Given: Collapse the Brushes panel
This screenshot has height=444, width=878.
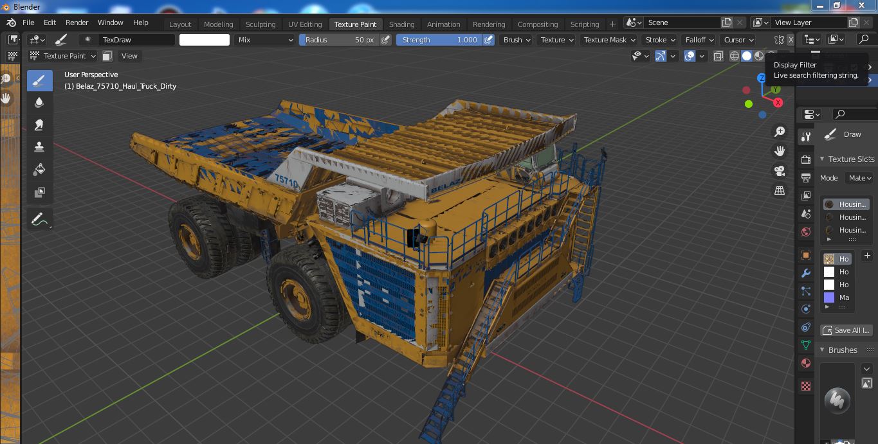Looking at the screenshot, I should [x=822, y=350].
